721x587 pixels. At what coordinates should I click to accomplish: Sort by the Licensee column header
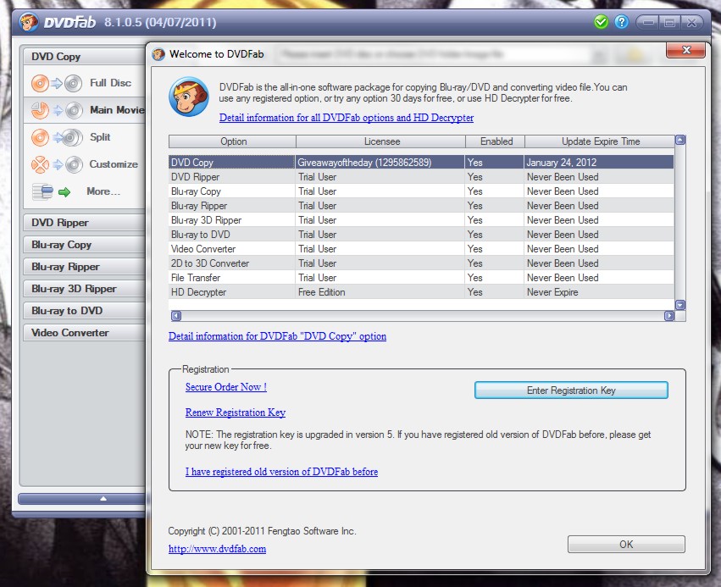click(381, 141)
